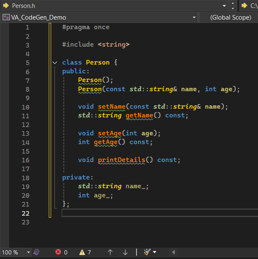The height and width of the screenshot is (259, 258).
Task: Click the 7 warnings count
Action: [89, 252]
